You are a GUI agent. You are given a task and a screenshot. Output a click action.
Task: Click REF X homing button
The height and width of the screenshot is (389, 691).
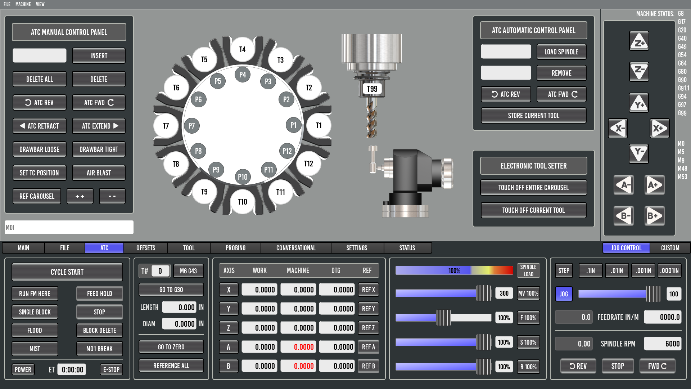click(368, 290)
